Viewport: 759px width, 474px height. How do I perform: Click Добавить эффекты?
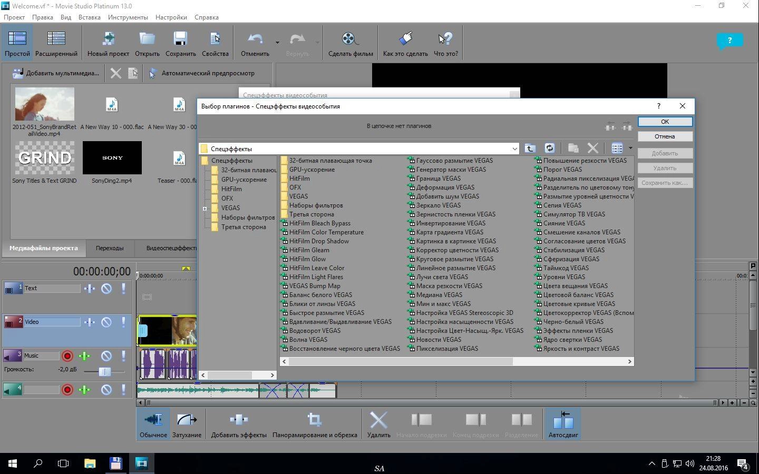[239, 424]
